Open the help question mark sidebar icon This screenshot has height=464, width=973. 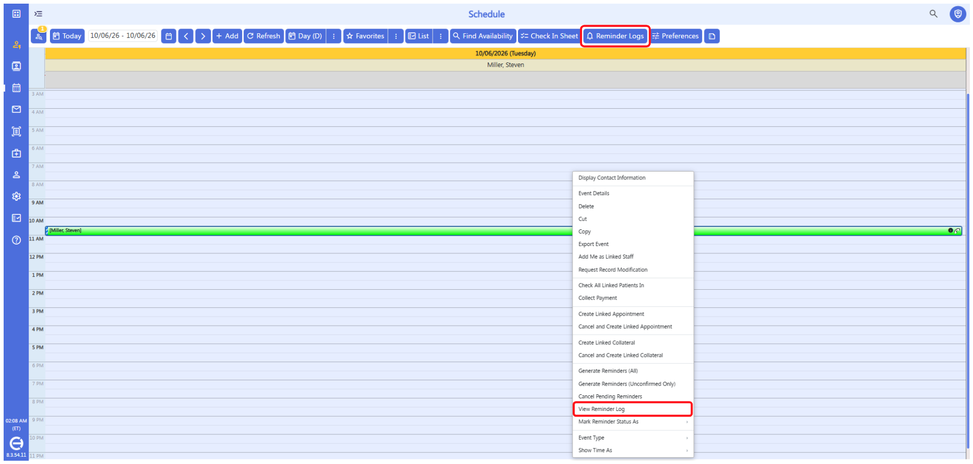pyautogui.click(x=16, y=240)
